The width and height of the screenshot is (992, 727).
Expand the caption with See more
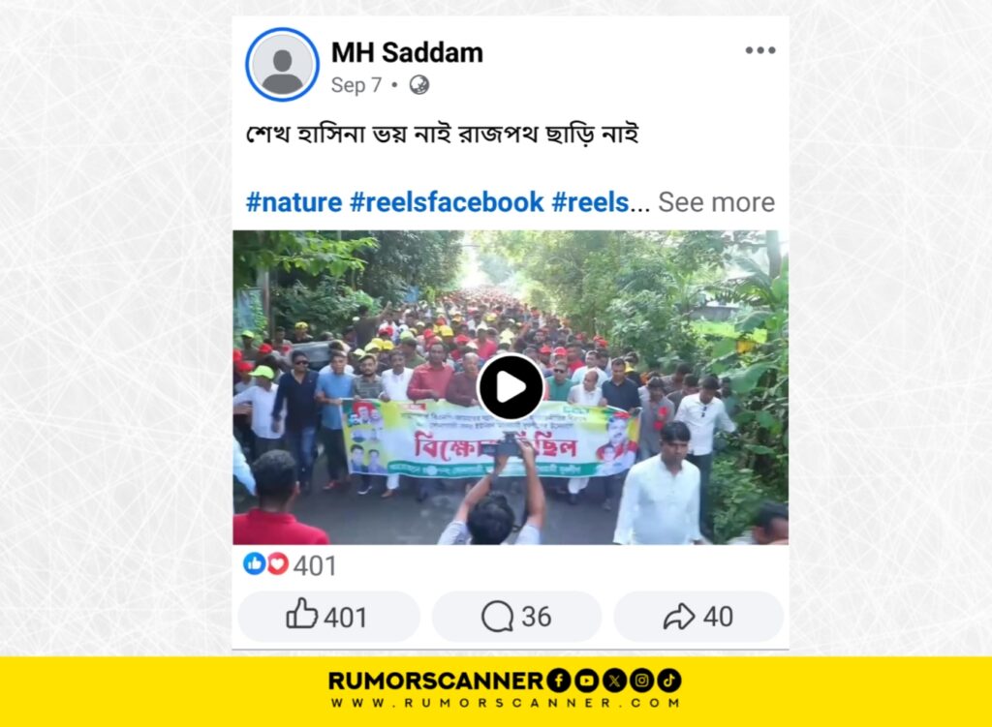pos(716,202)
